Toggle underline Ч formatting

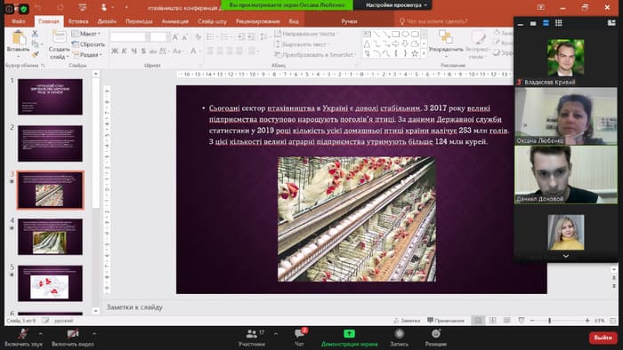pyautogui.click(x=133, y=52)
